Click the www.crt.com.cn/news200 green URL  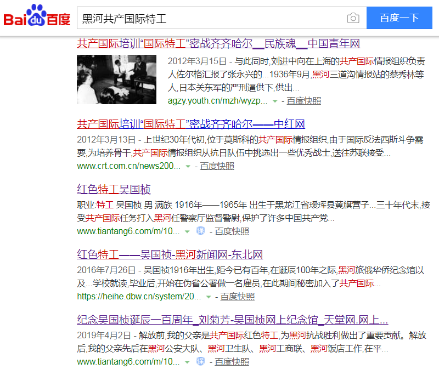coord(129,166)
